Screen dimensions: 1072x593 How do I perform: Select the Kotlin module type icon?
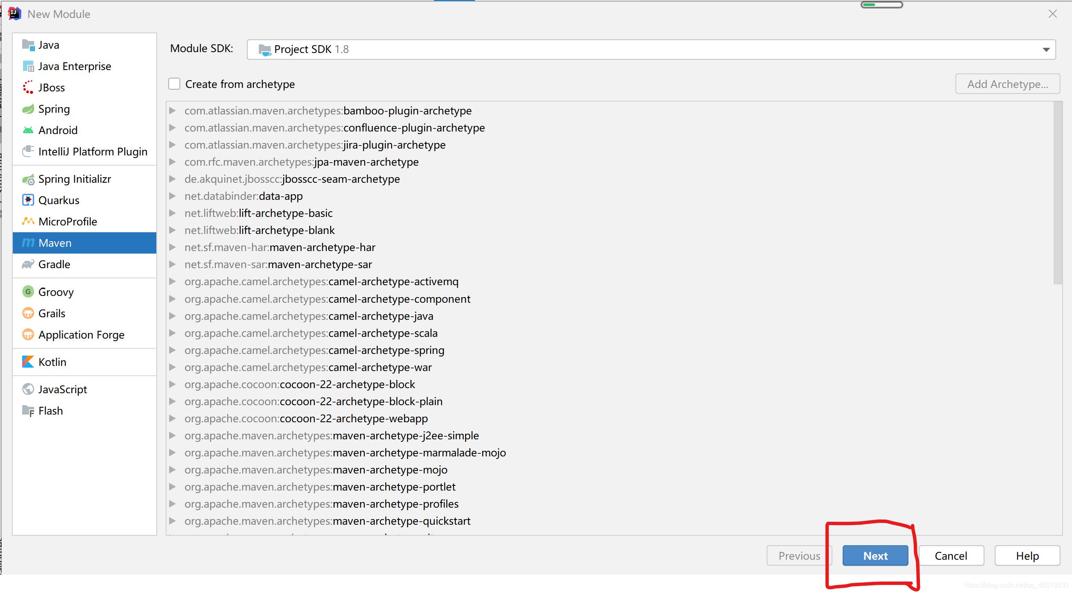tap(28, 362)
